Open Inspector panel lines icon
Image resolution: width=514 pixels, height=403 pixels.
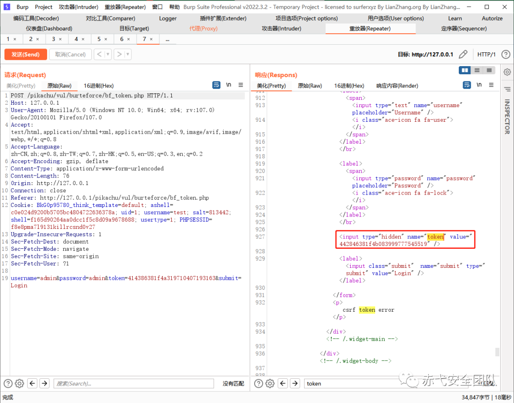[x=507, y=89]
